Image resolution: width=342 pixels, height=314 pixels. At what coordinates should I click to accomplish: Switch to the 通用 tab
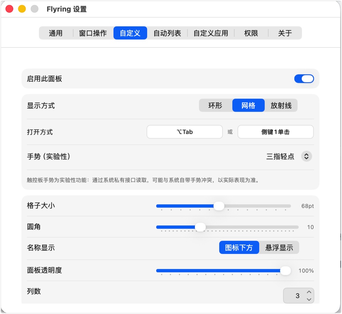(x=56, y=33)
